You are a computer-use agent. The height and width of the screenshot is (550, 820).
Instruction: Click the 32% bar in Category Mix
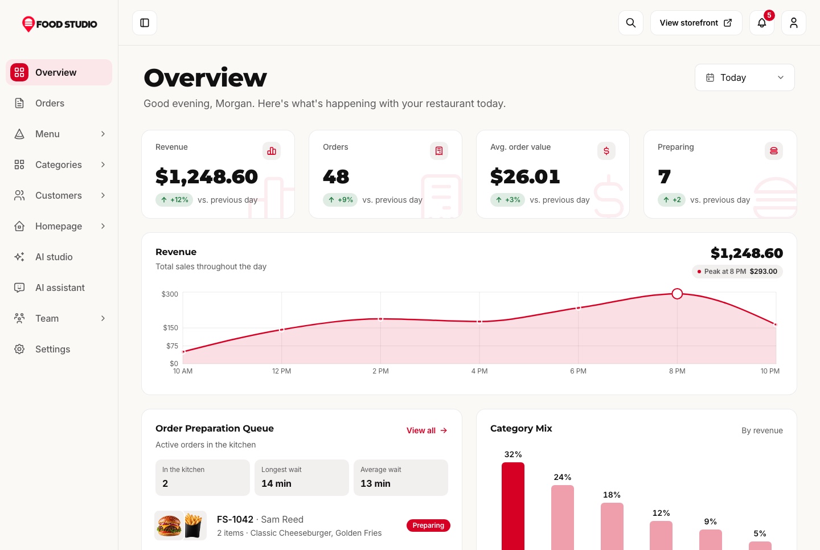(x=513, y=506)
